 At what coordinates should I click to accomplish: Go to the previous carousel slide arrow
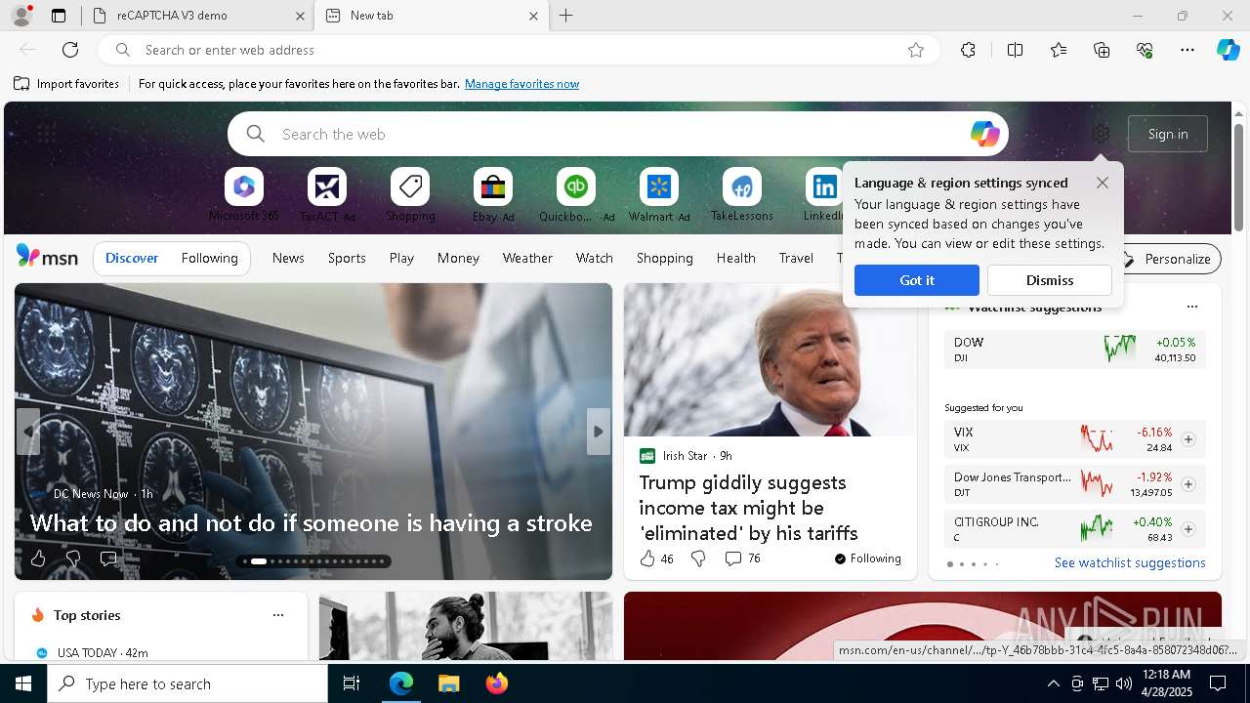[28, 432]
